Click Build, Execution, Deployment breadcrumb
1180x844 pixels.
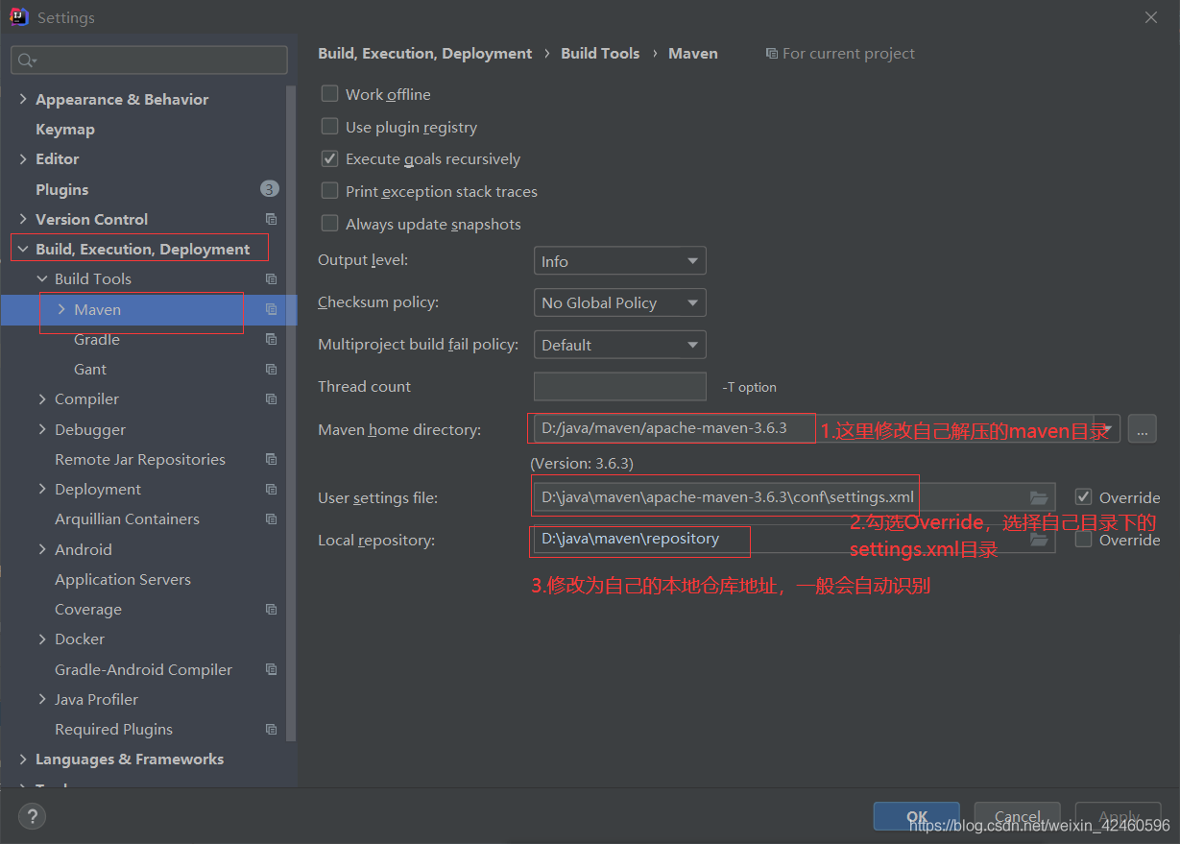425,54
